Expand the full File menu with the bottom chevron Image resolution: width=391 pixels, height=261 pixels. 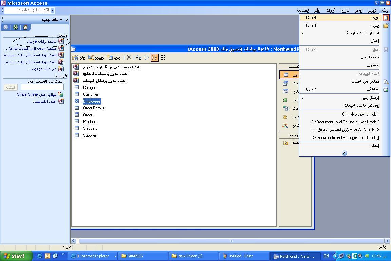(x=345, y=153)
